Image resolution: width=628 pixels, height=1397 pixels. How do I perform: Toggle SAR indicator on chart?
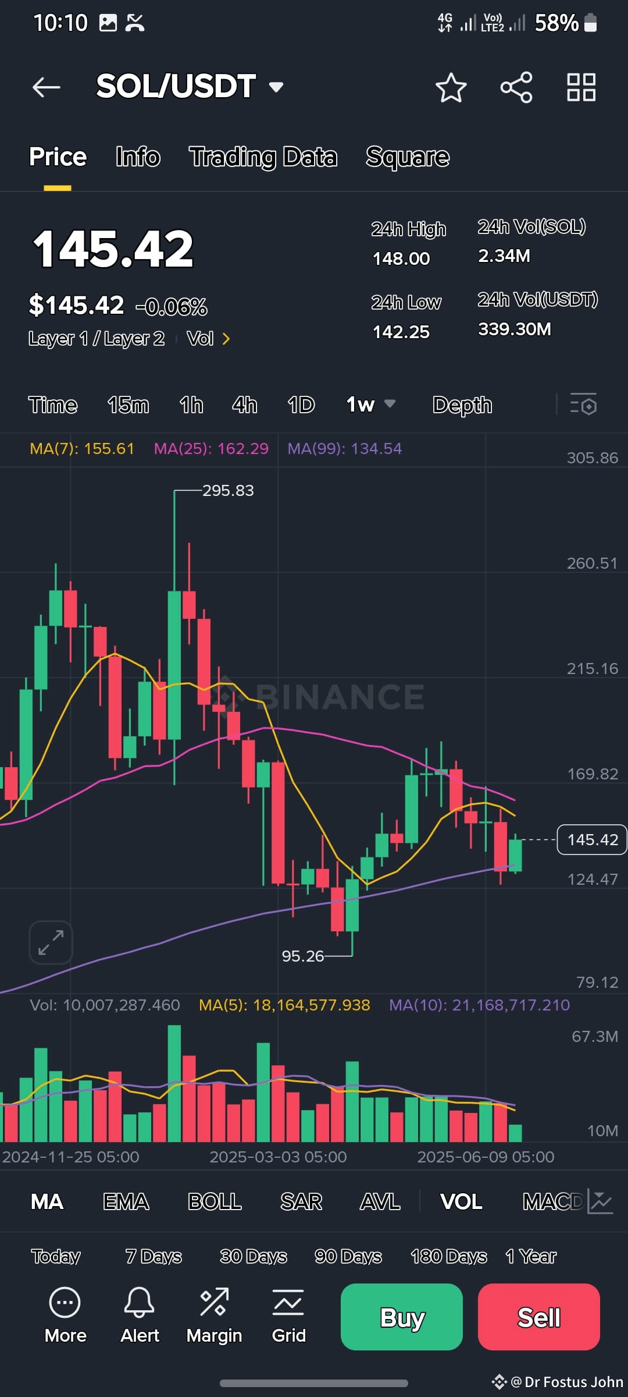301,1202
